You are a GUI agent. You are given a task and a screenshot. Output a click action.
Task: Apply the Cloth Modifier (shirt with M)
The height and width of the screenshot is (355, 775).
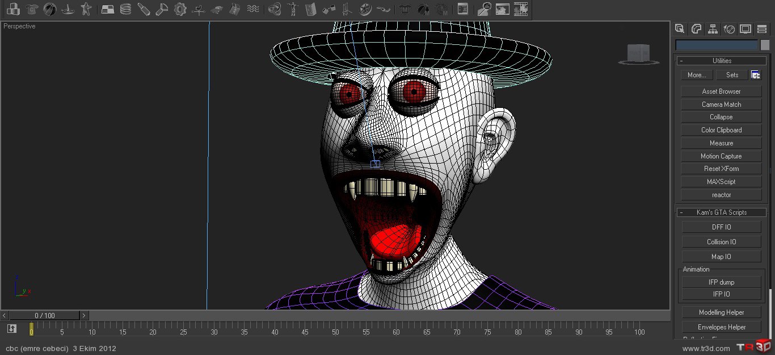(x=405, y=9)
